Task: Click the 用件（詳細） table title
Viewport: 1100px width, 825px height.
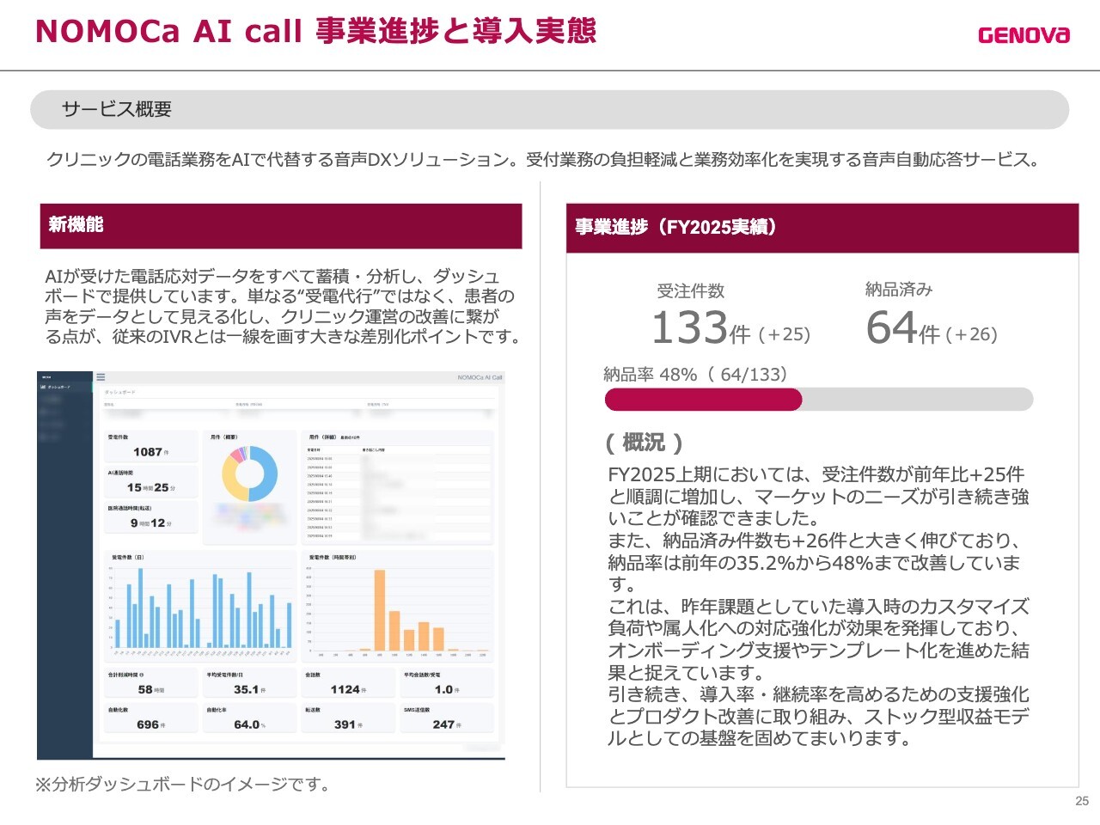Action: click(x=323, y=437)
